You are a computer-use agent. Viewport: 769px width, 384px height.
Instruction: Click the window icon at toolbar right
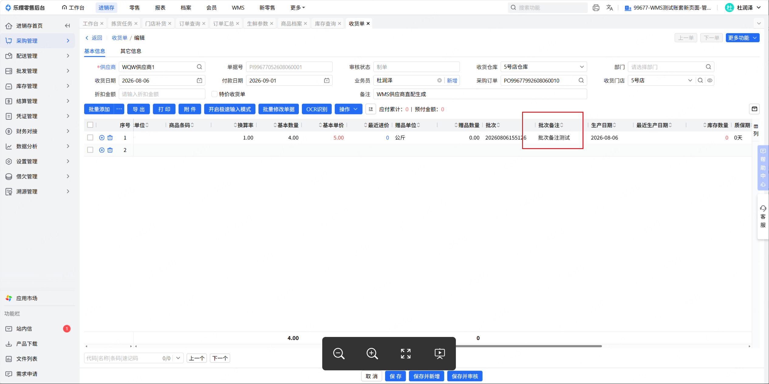tap(754, 109)
